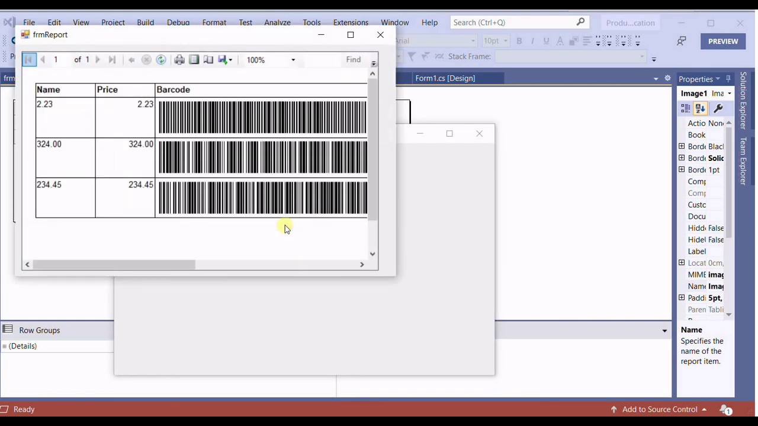Open page setup in report viewer
The width and height of the screenshot is (758, 426).
208,60
